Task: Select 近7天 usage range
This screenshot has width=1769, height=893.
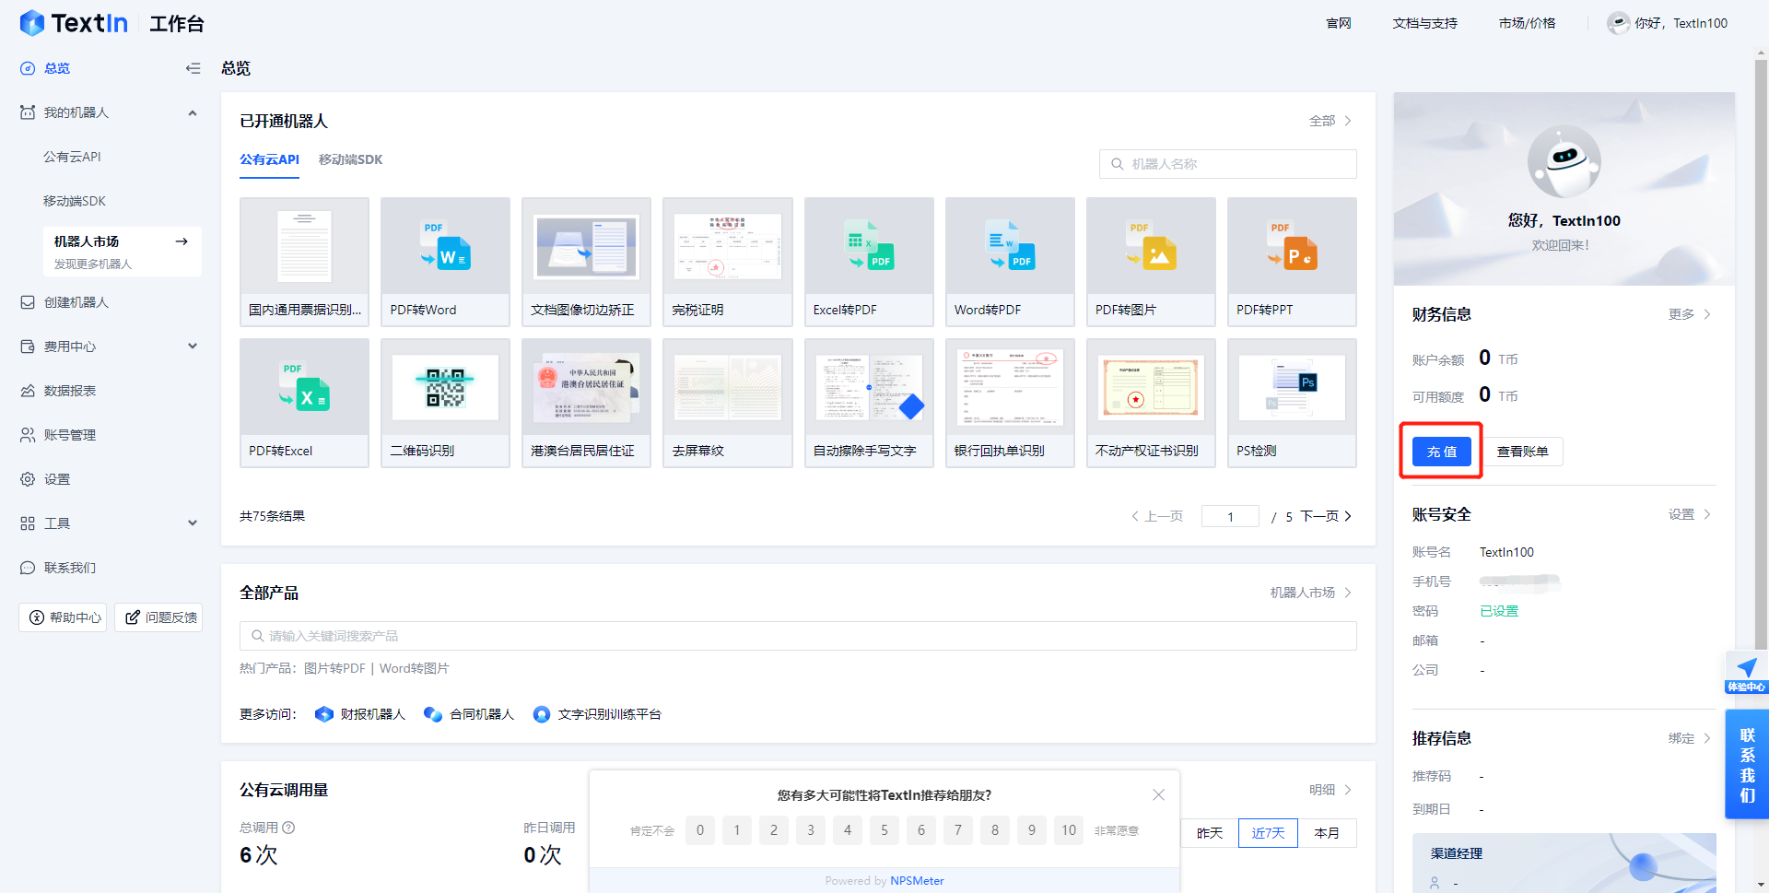Action: point(1268,833)
